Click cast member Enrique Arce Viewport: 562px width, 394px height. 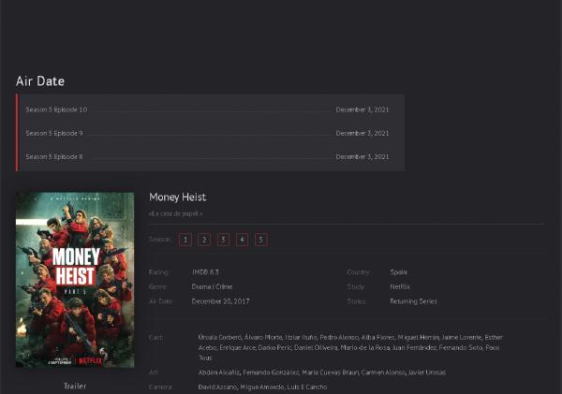coord(237,348)
